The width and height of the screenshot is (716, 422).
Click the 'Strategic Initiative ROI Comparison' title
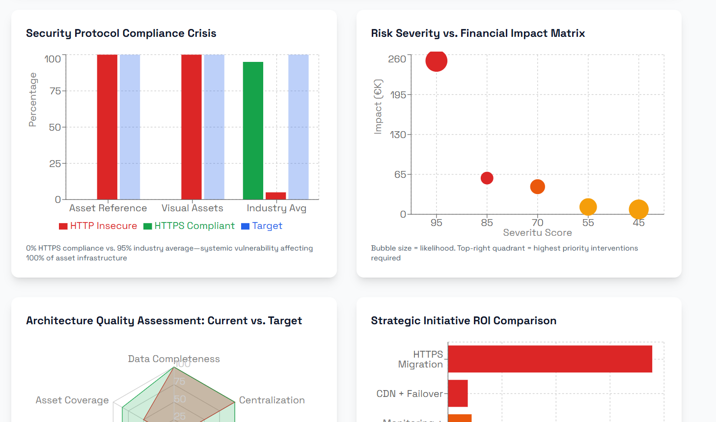click(464, 321)
